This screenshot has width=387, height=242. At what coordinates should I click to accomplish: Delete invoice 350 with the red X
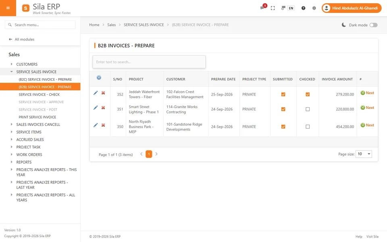[x=103, y=125]
